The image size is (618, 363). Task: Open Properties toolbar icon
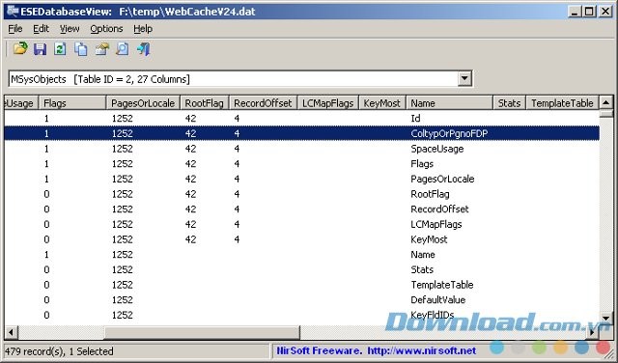pyautogui.click(x=101, y=49)
